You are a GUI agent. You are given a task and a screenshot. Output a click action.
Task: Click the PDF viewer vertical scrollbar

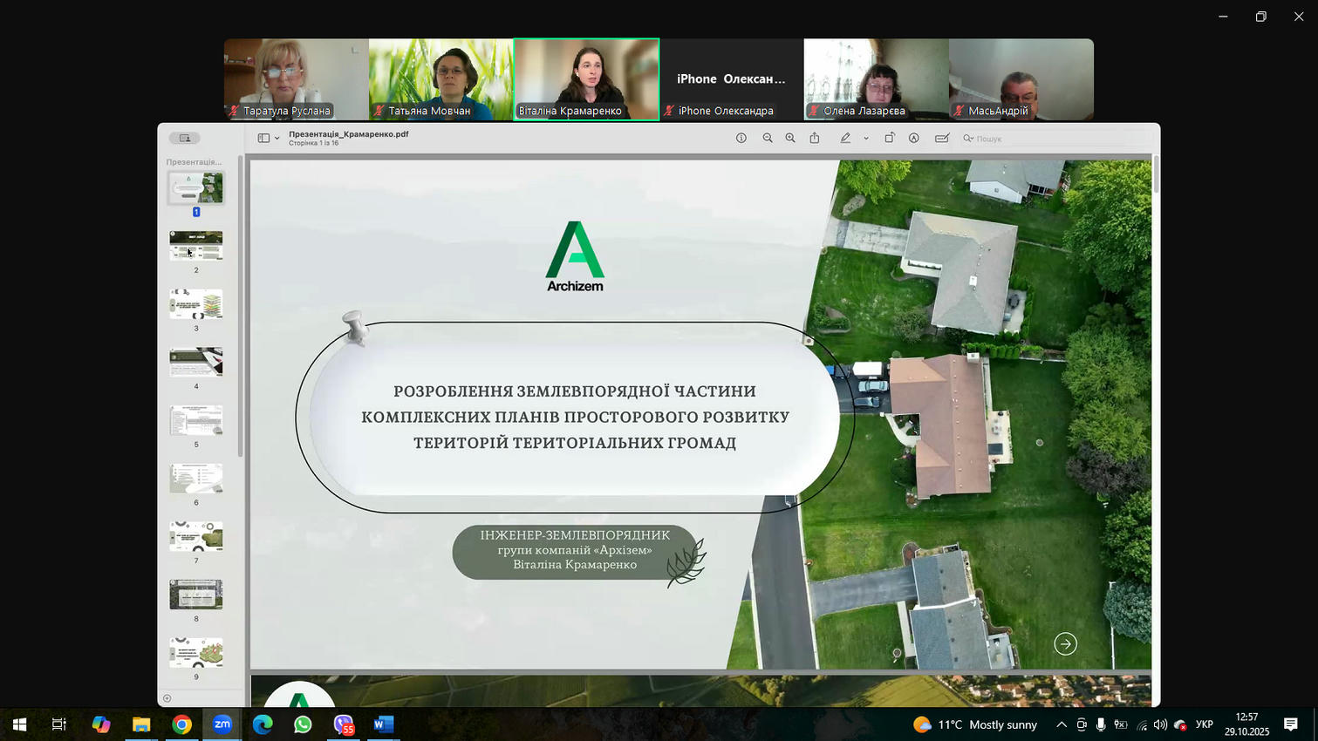point(1156,174)
